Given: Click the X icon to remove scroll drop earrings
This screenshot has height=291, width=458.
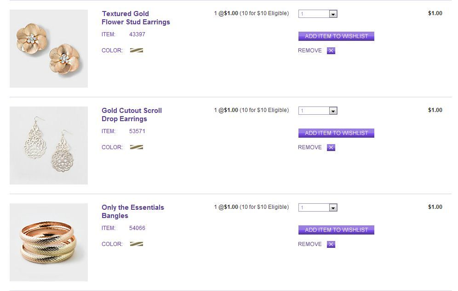Looking at the screenshot, I should tap(331, 147).
